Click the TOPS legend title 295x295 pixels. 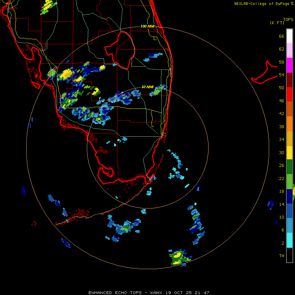point(288,20)
